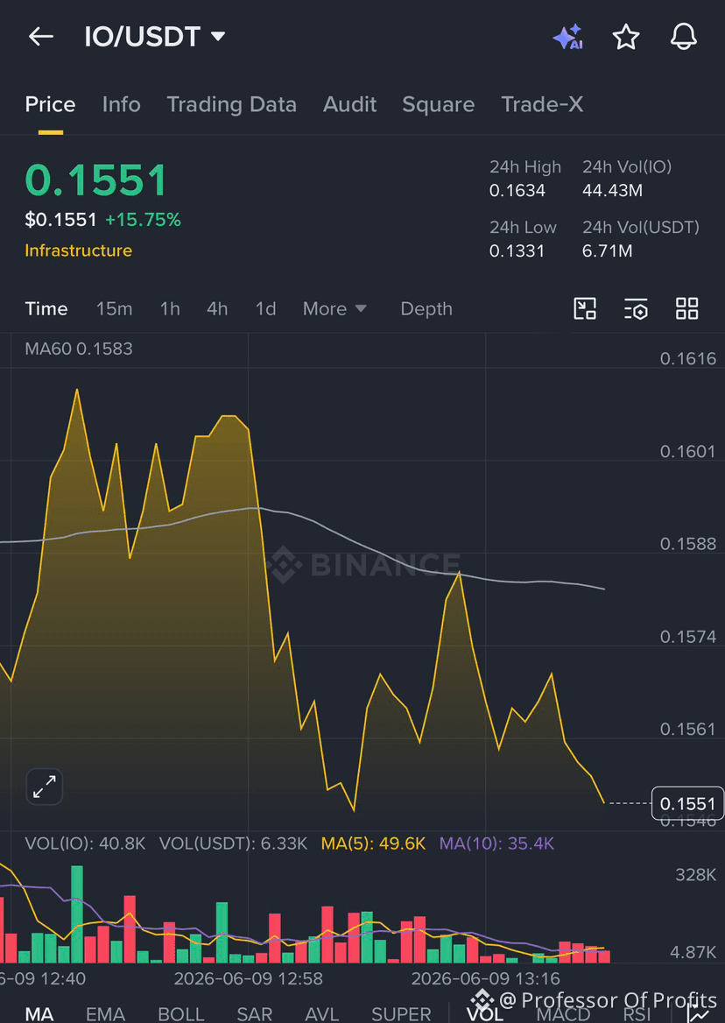This screenshot has width=725, height=1023.
Task: Click the 0.1616 price axis label
Action: (688, 359)
